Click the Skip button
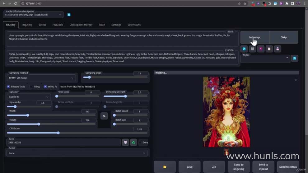308x173 pixels. [284, 37]
